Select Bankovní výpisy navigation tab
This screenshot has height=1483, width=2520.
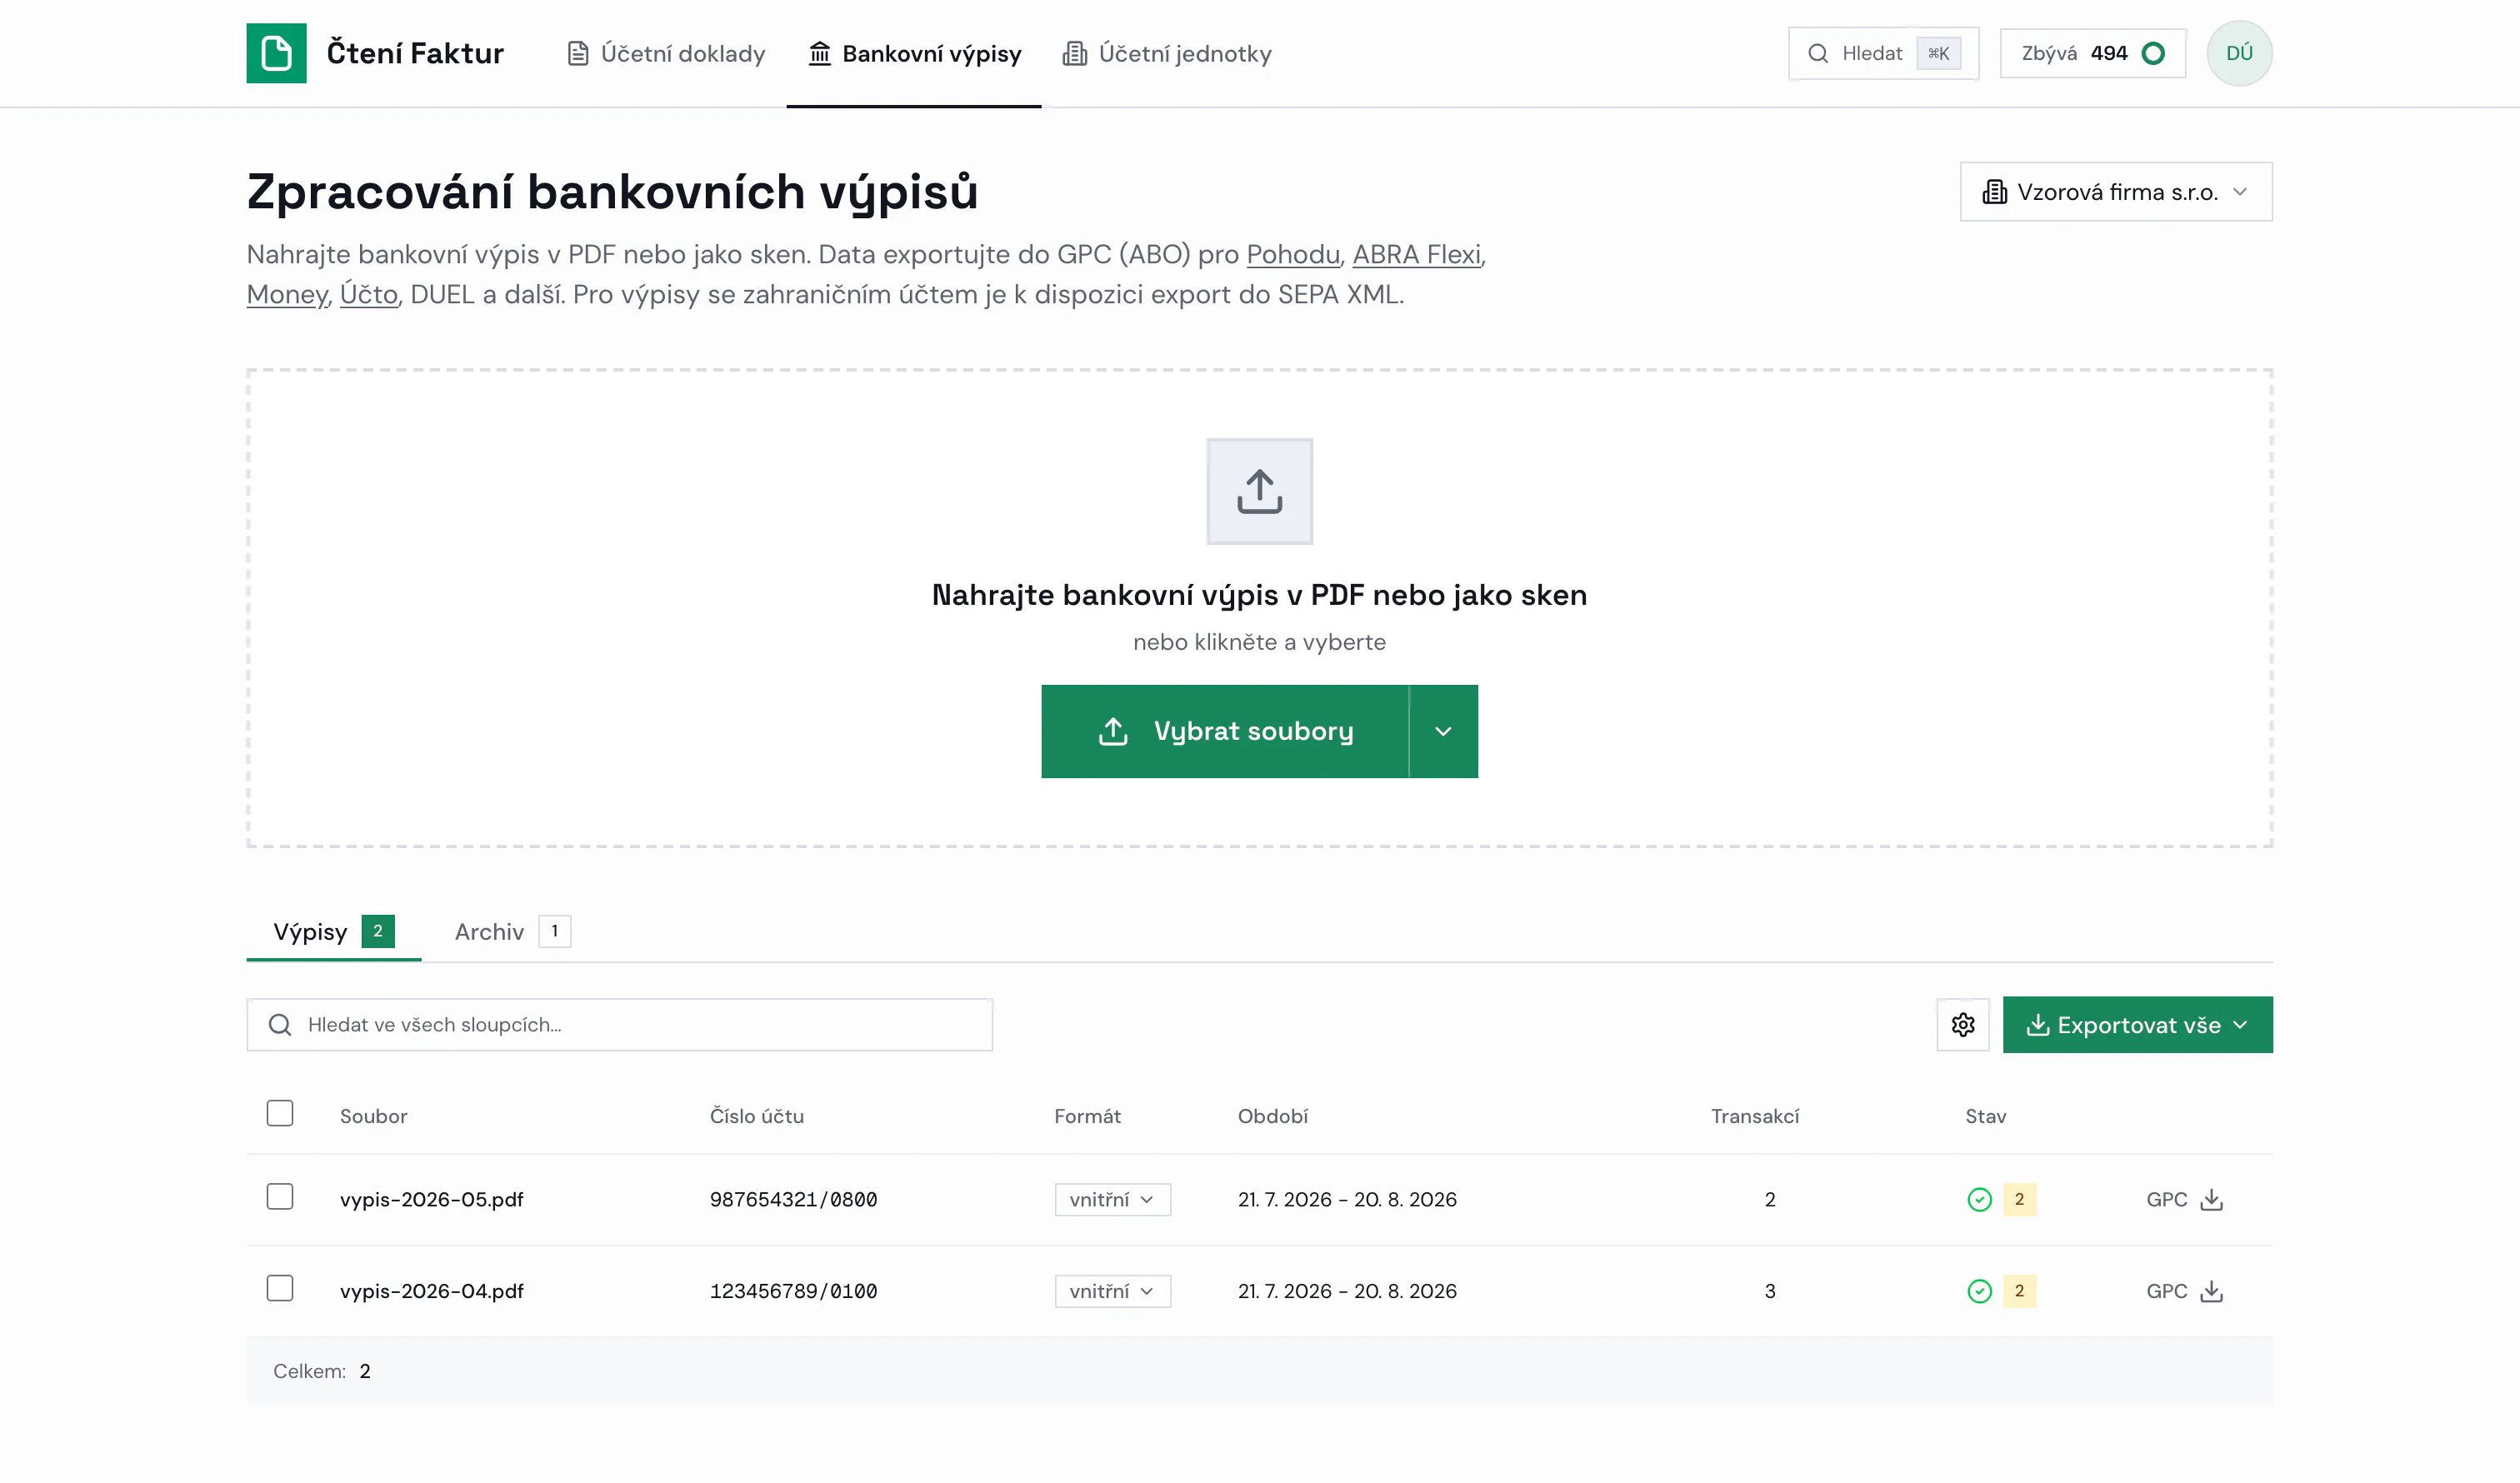coord(914,53)
